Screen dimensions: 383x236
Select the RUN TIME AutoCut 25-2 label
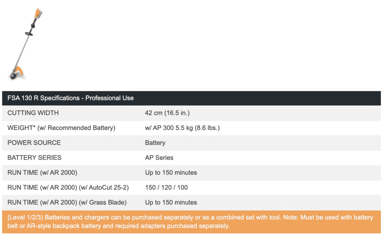[x=68, y=187]
